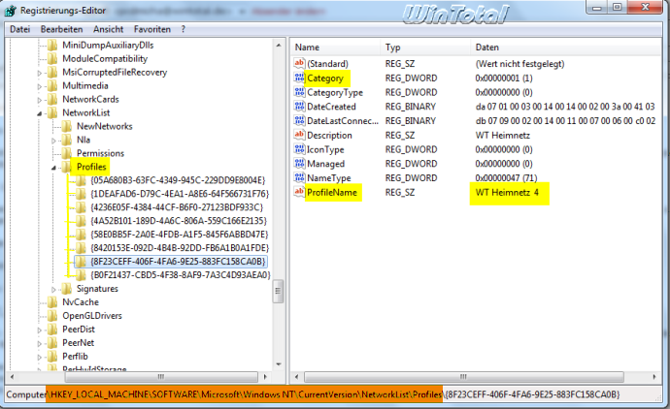This screenshot has width=670, height=409.
Task: Select the ProfileName value name
Action: click(x=332, y=192)
